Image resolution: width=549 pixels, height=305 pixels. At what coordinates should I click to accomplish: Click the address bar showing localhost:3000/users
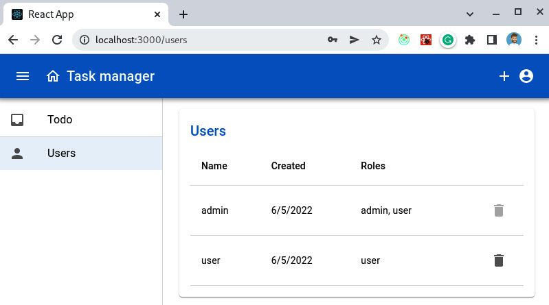pyautogui.click(x=199, y=40)
